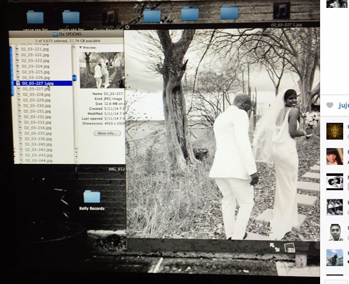Collapse the Preview disclosure triangle in Finder

pyautogui.click(x=81, y=47)
